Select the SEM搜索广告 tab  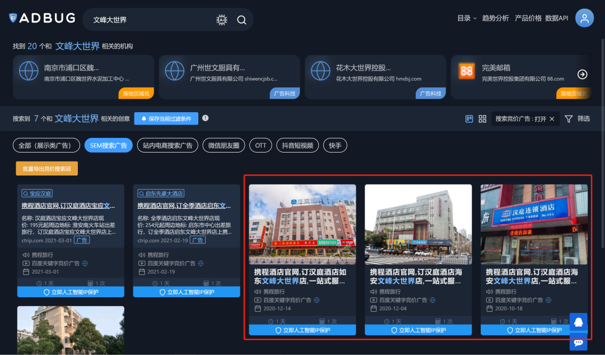(109, 145)
